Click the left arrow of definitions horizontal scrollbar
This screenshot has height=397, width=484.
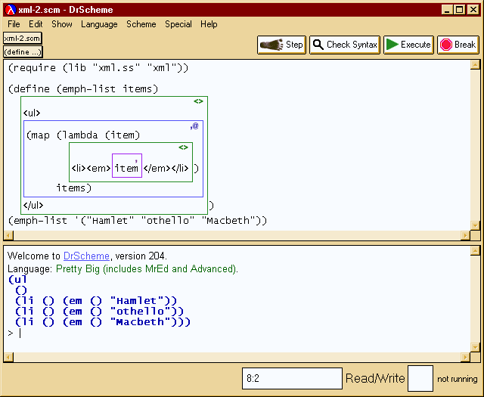(x=8, y=235)
